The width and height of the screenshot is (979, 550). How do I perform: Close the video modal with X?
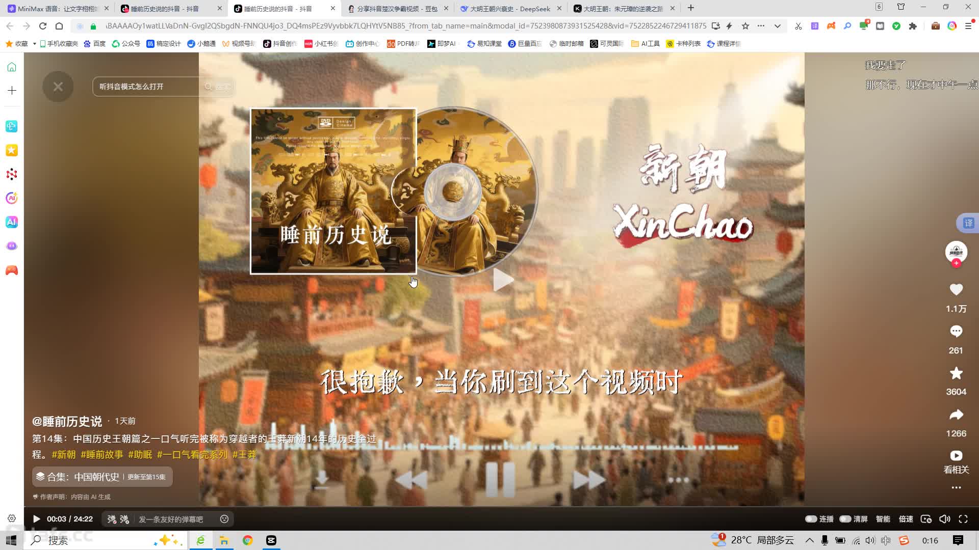pos(58,87)
